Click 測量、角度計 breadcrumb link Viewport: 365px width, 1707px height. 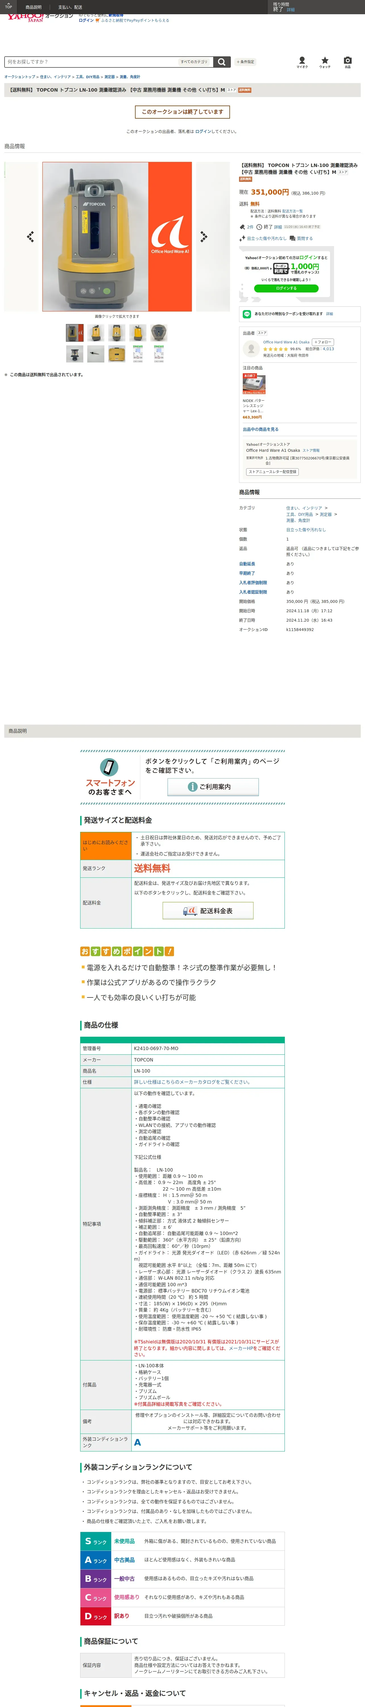(x=130, y=77)
